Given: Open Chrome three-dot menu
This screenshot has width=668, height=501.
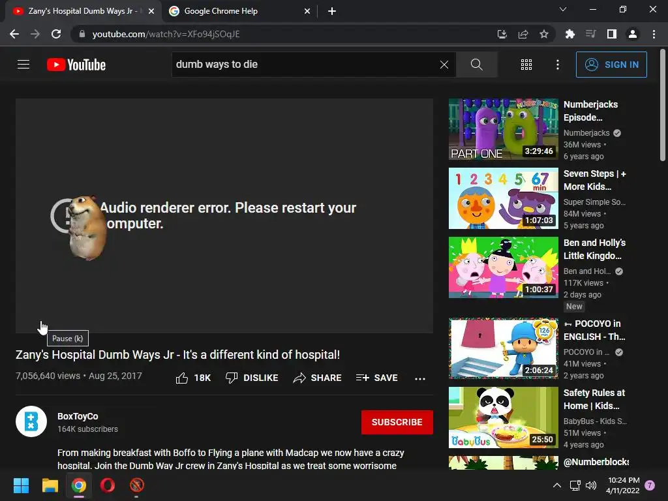Looking at the screenshot, I should tap(654, 34).
